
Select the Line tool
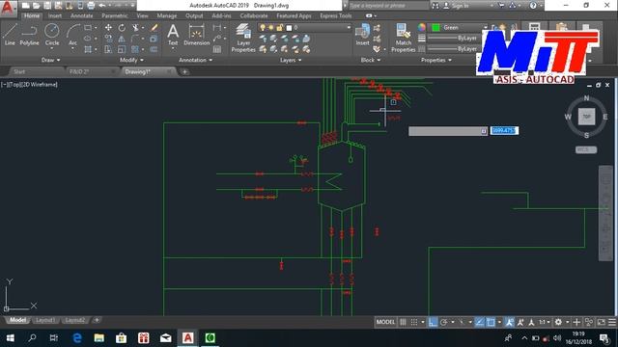[10, 35]
